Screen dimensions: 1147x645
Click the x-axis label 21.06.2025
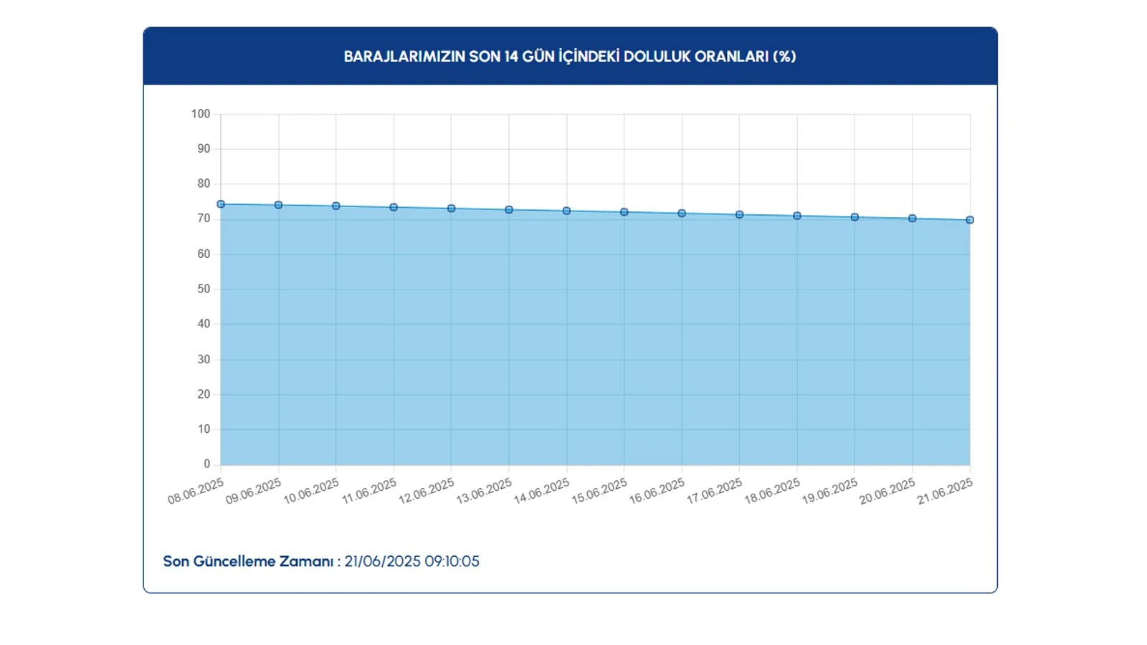(945, 492)
